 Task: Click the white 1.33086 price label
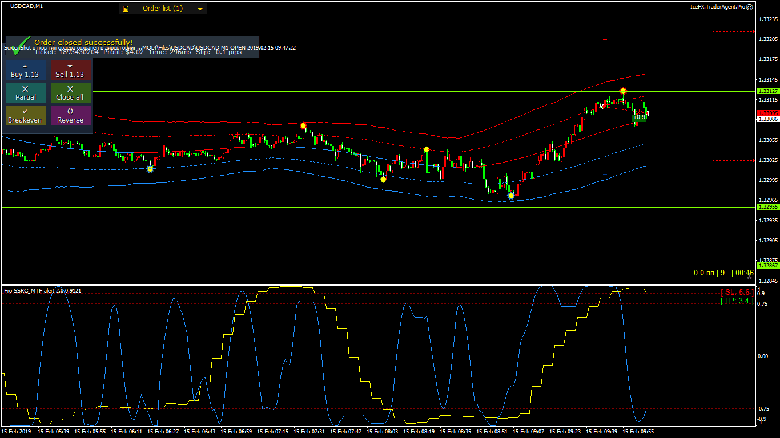[x=767, y=119]
